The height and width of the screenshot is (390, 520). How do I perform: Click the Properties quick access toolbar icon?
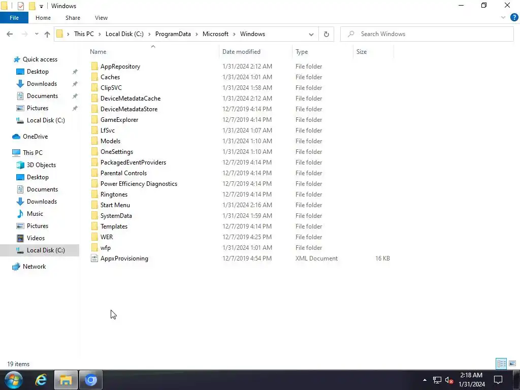click(x=20, y=6)
